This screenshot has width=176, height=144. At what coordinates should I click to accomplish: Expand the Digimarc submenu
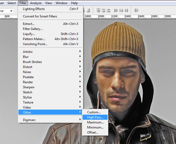[x=50, y=120]
